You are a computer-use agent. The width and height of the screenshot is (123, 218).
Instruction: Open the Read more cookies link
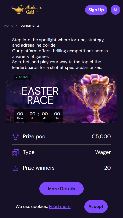(x=60, y=207)
